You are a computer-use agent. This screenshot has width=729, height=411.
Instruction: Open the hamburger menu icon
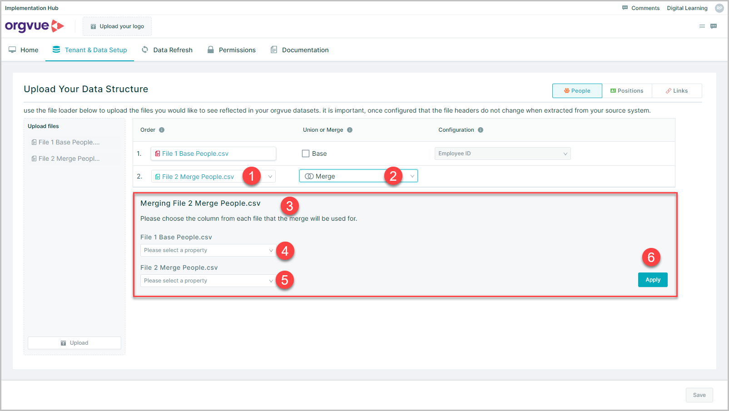(x=702, y=26)
